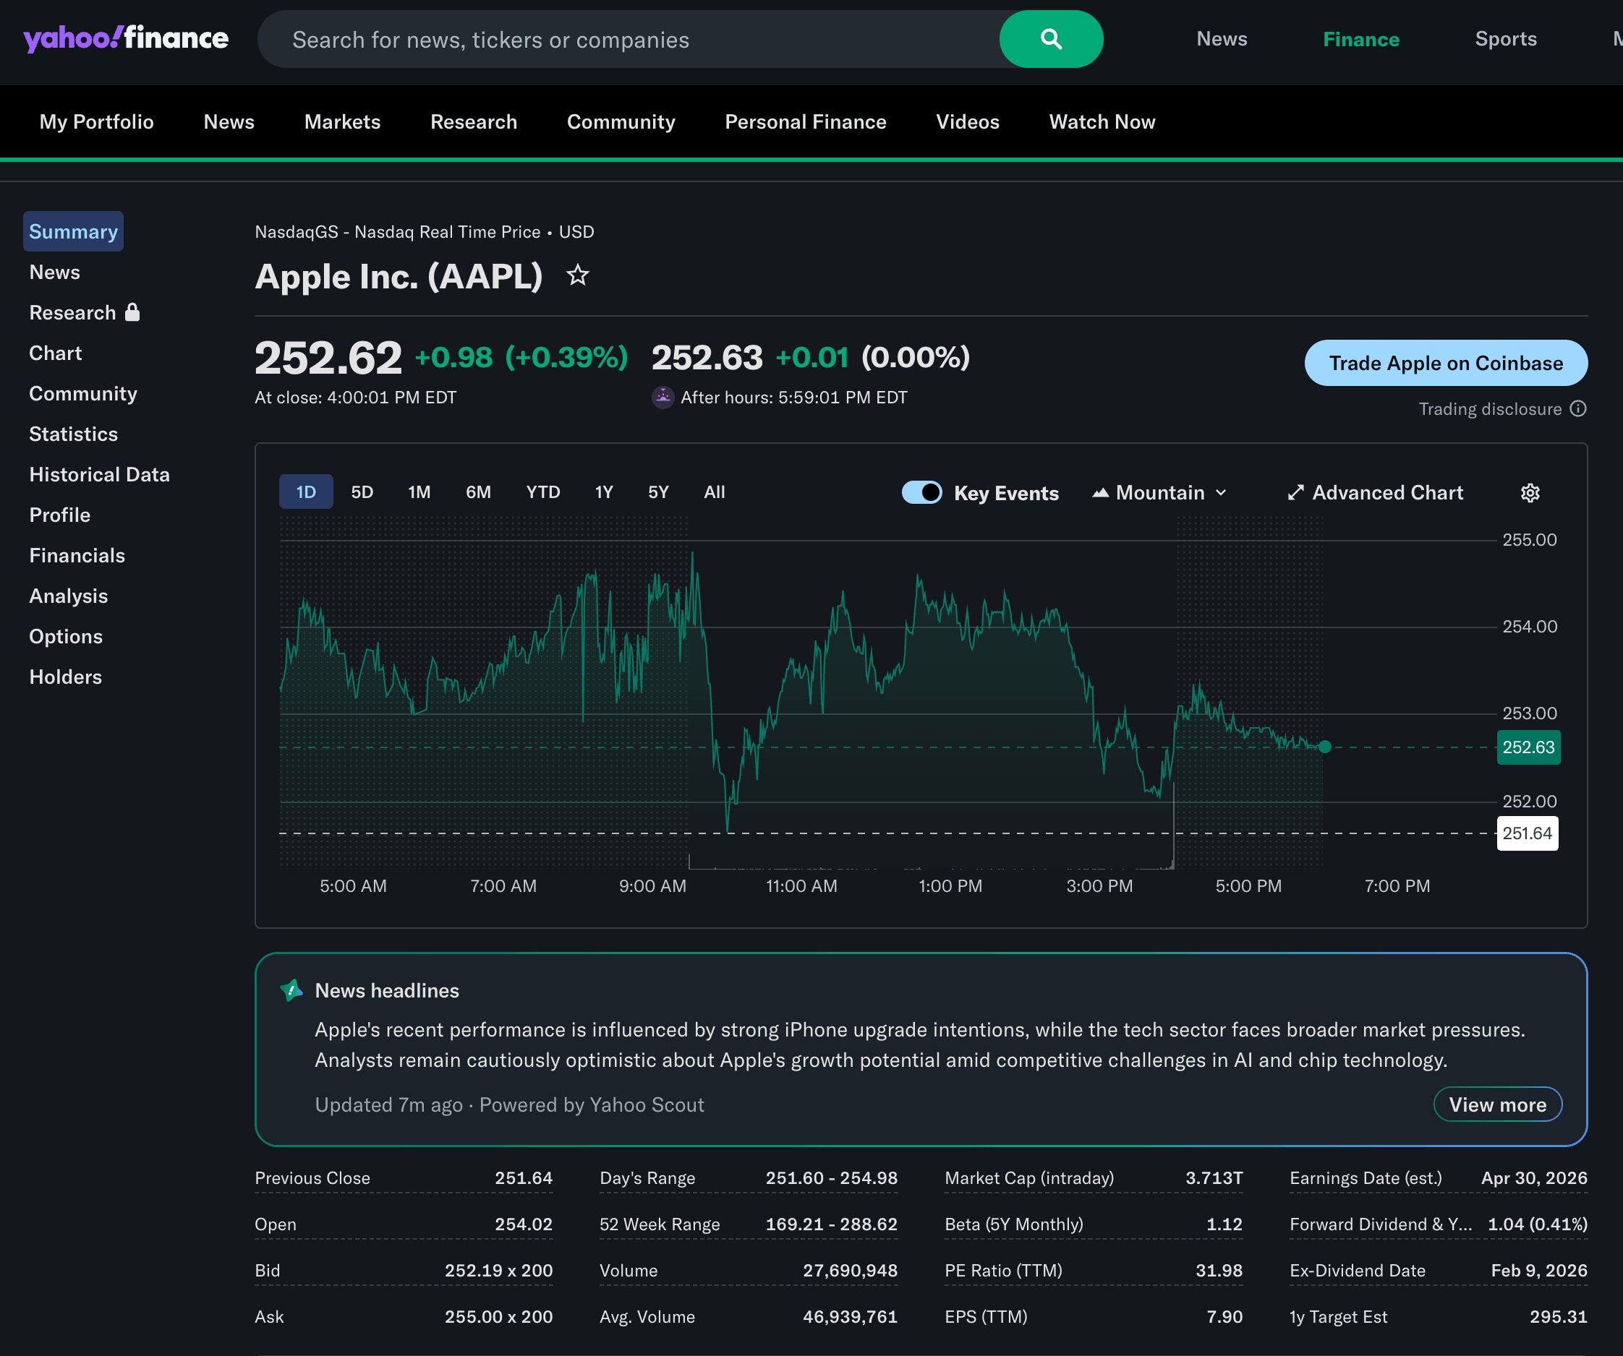Open the Markets menu

click(x=342, y=121)
